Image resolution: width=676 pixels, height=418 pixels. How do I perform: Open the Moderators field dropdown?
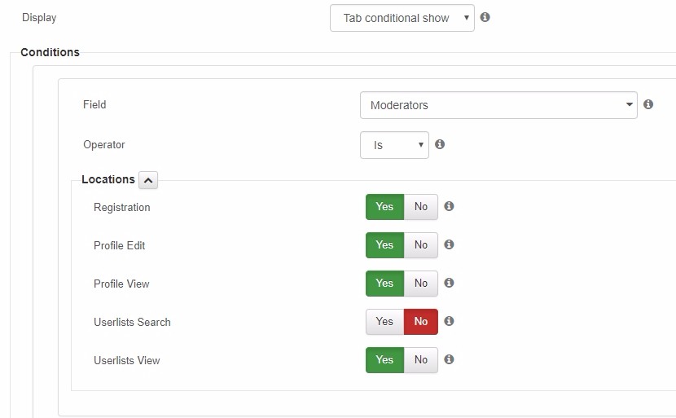[x=498, y=105]
